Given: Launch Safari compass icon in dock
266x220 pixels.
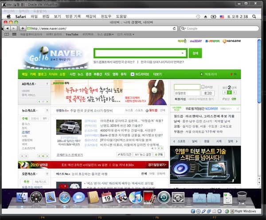Looking at the screenshot, I should [x=64, y=198].
